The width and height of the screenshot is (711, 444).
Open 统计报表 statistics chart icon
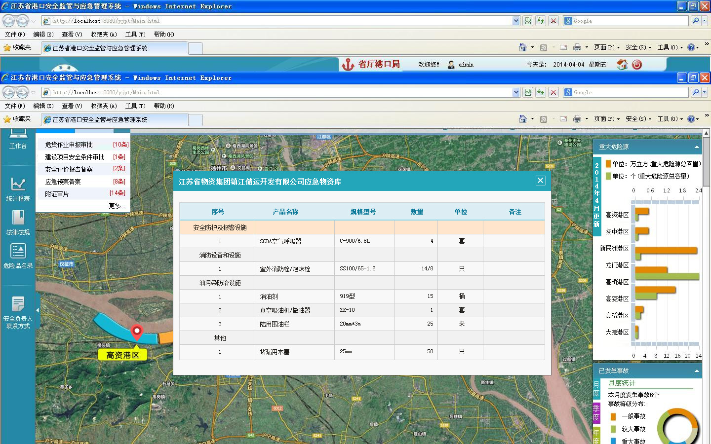click(x=18, y=185)
